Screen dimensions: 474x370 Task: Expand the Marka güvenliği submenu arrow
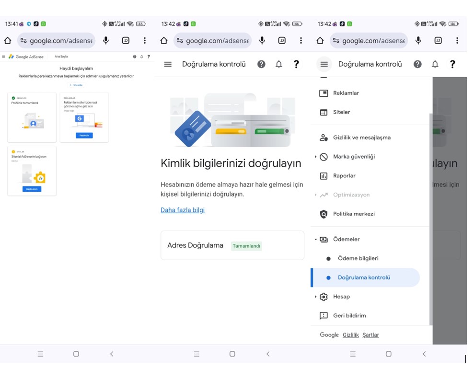point(315,157)
